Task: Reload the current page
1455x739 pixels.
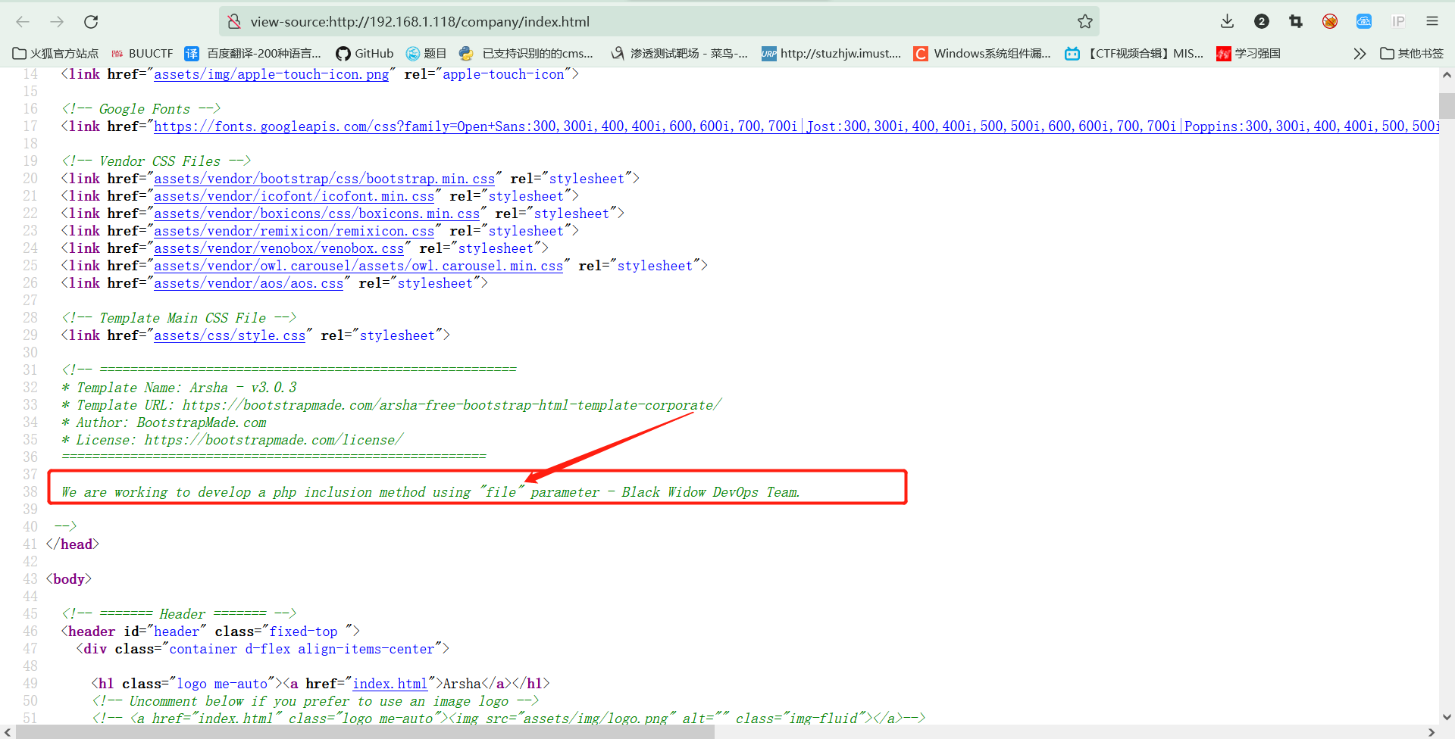Action: coord(91,22)
